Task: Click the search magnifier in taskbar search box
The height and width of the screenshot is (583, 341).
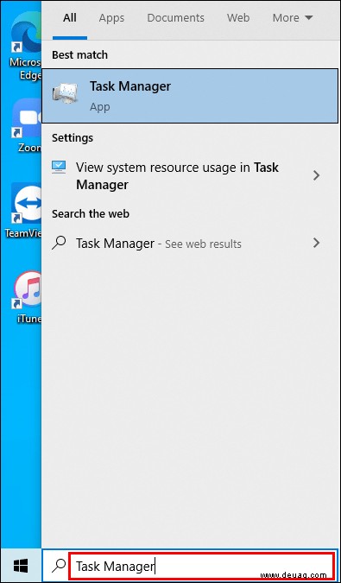Action: (59, 567)
